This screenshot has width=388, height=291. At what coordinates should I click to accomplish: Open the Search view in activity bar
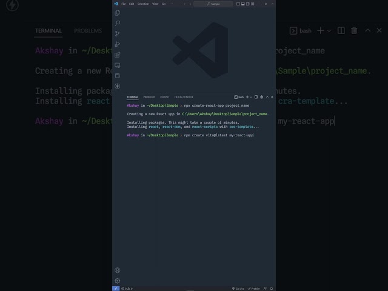point(117,23)
